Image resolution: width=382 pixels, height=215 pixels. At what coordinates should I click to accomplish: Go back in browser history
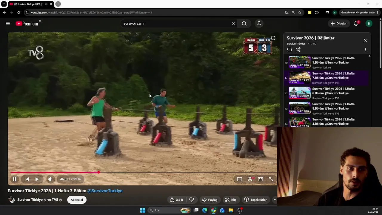4,13
